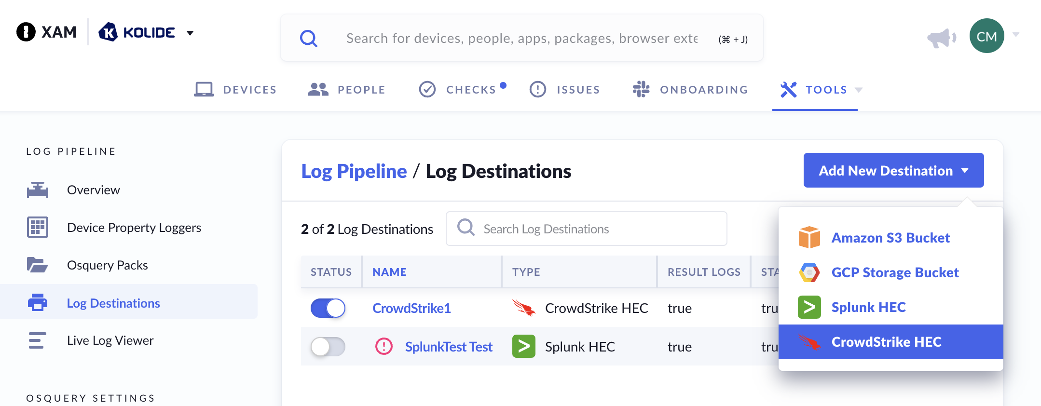Click the search magnifier icon in top bar
This screenshot has width=1041, height=406.
pyautogui.click(x=309, y=38)
